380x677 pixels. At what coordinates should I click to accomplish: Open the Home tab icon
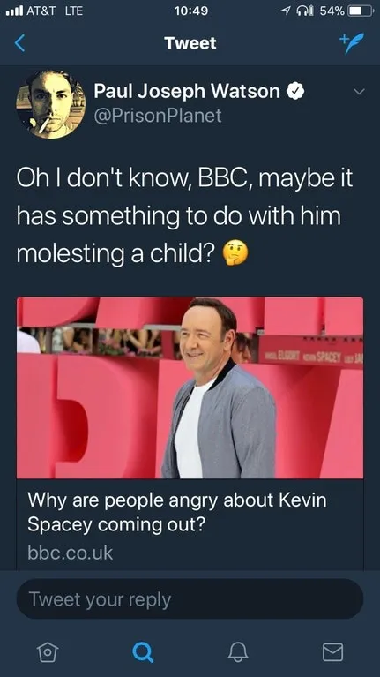click(x=48, y=651)
